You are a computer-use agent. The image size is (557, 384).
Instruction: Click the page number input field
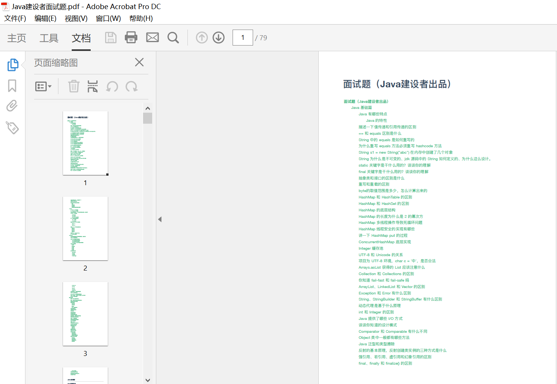[243, 38]
